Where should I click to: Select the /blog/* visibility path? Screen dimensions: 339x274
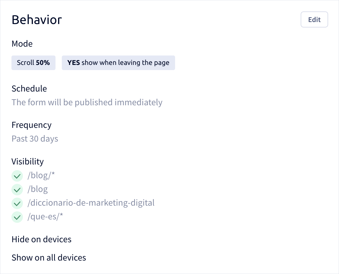(x=41, y=175)
